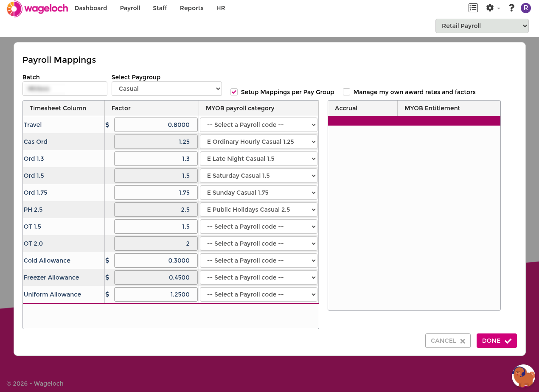Open the help question mark icon
Viewport: 539px width, 392px height.
point(511,8)
